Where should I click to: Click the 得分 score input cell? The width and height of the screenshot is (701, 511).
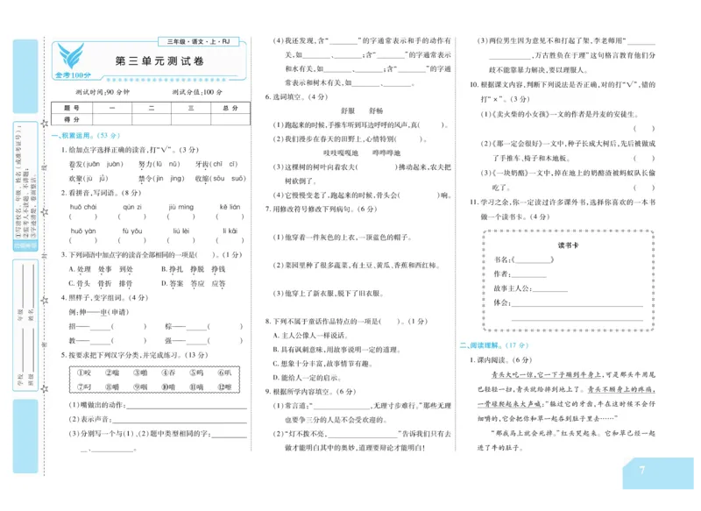(114, 119)
